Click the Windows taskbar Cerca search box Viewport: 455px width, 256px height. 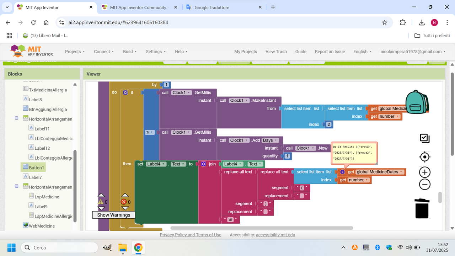pos(59,247)
